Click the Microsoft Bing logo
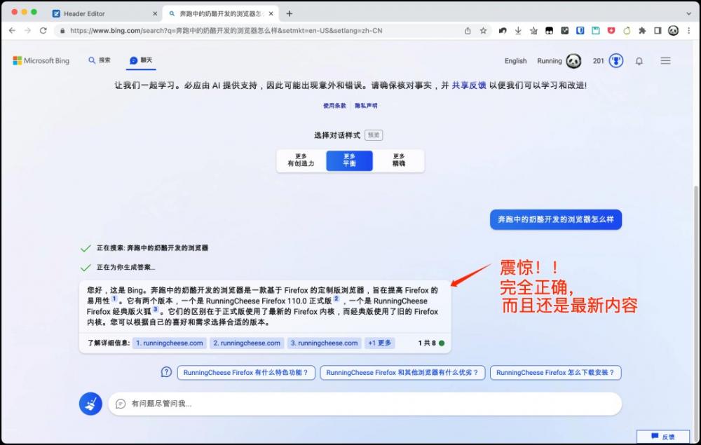 tap(41, 61)
